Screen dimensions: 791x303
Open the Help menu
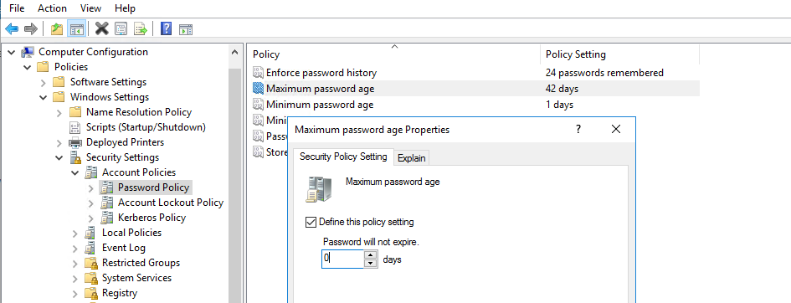125,8
